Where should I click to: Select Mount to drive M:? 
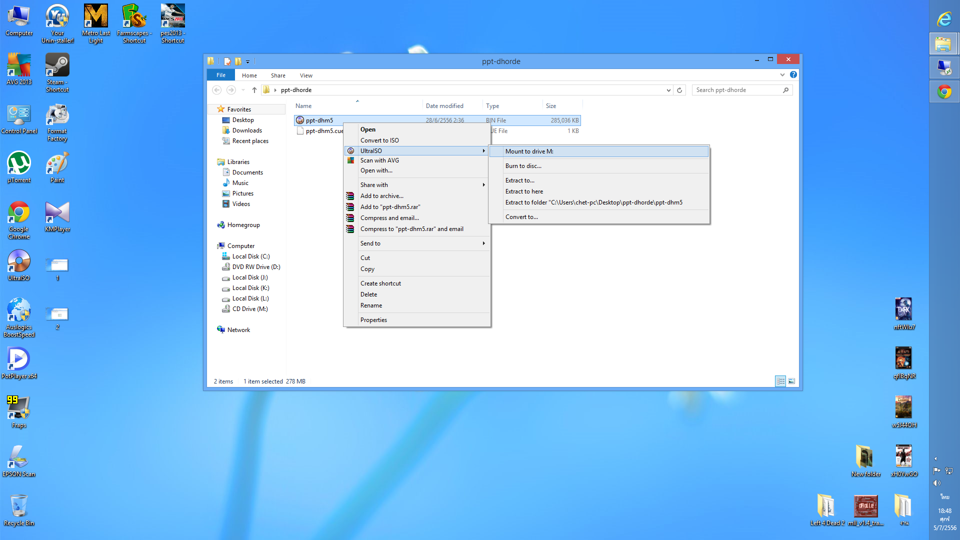(x=529, y=151)
